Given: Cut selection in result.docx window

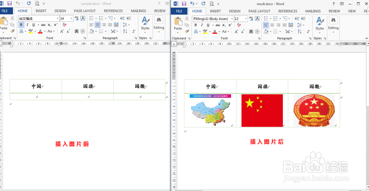Looking at the screenshot, I should point(187,18).
